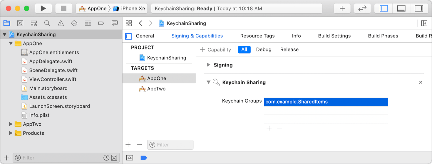The height and width of the screenshot is (164, 432).
Task: Click the KeychainSharing Ready status field
Action: (237, 8)
